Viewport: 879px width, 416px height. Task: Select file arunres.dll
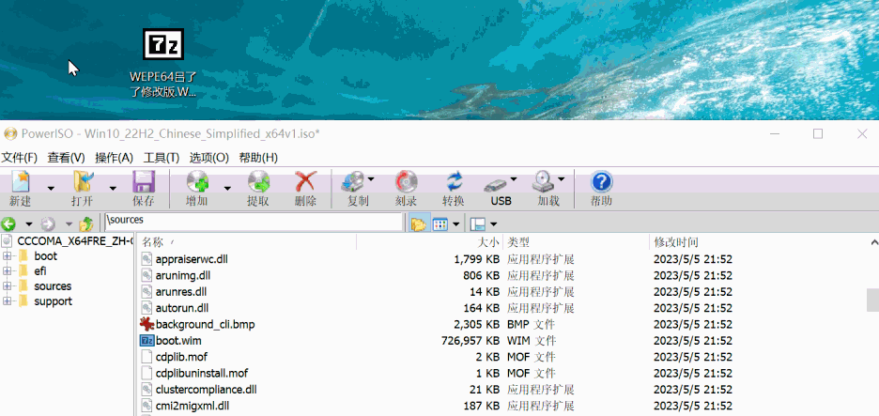[x=181, y=292]
